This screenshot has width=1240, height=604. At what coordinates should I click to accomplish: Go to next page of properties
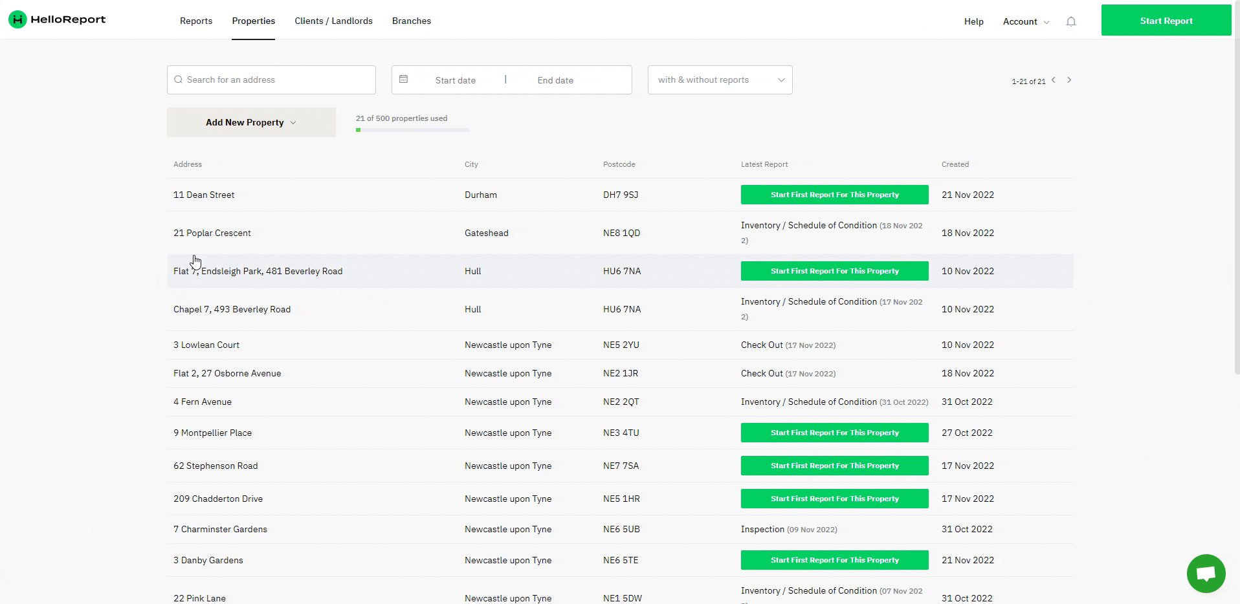1069,80
